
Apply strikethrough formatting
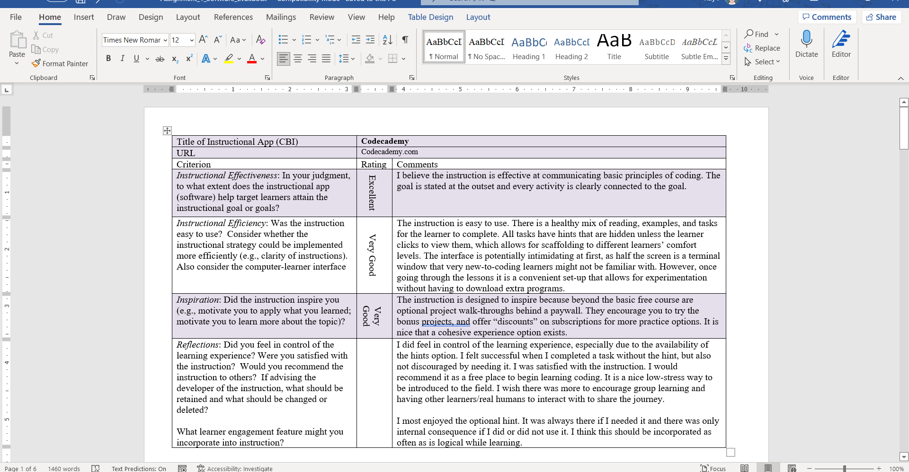[160, 59]
